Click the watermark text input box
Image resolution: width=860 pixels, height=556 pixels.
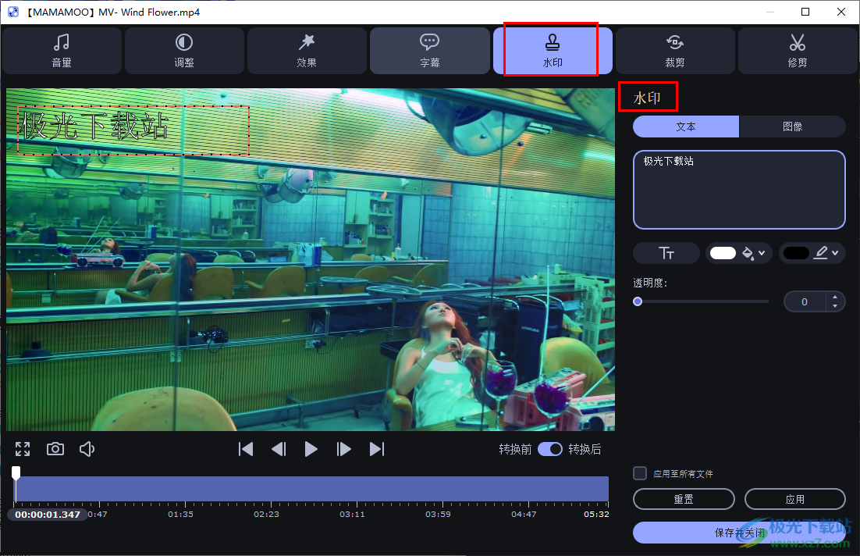[739, 189]
